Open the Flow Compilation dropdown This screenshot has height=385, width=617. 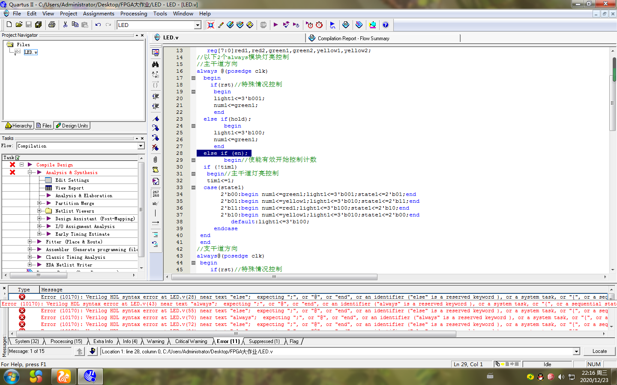tap(141, 146)
